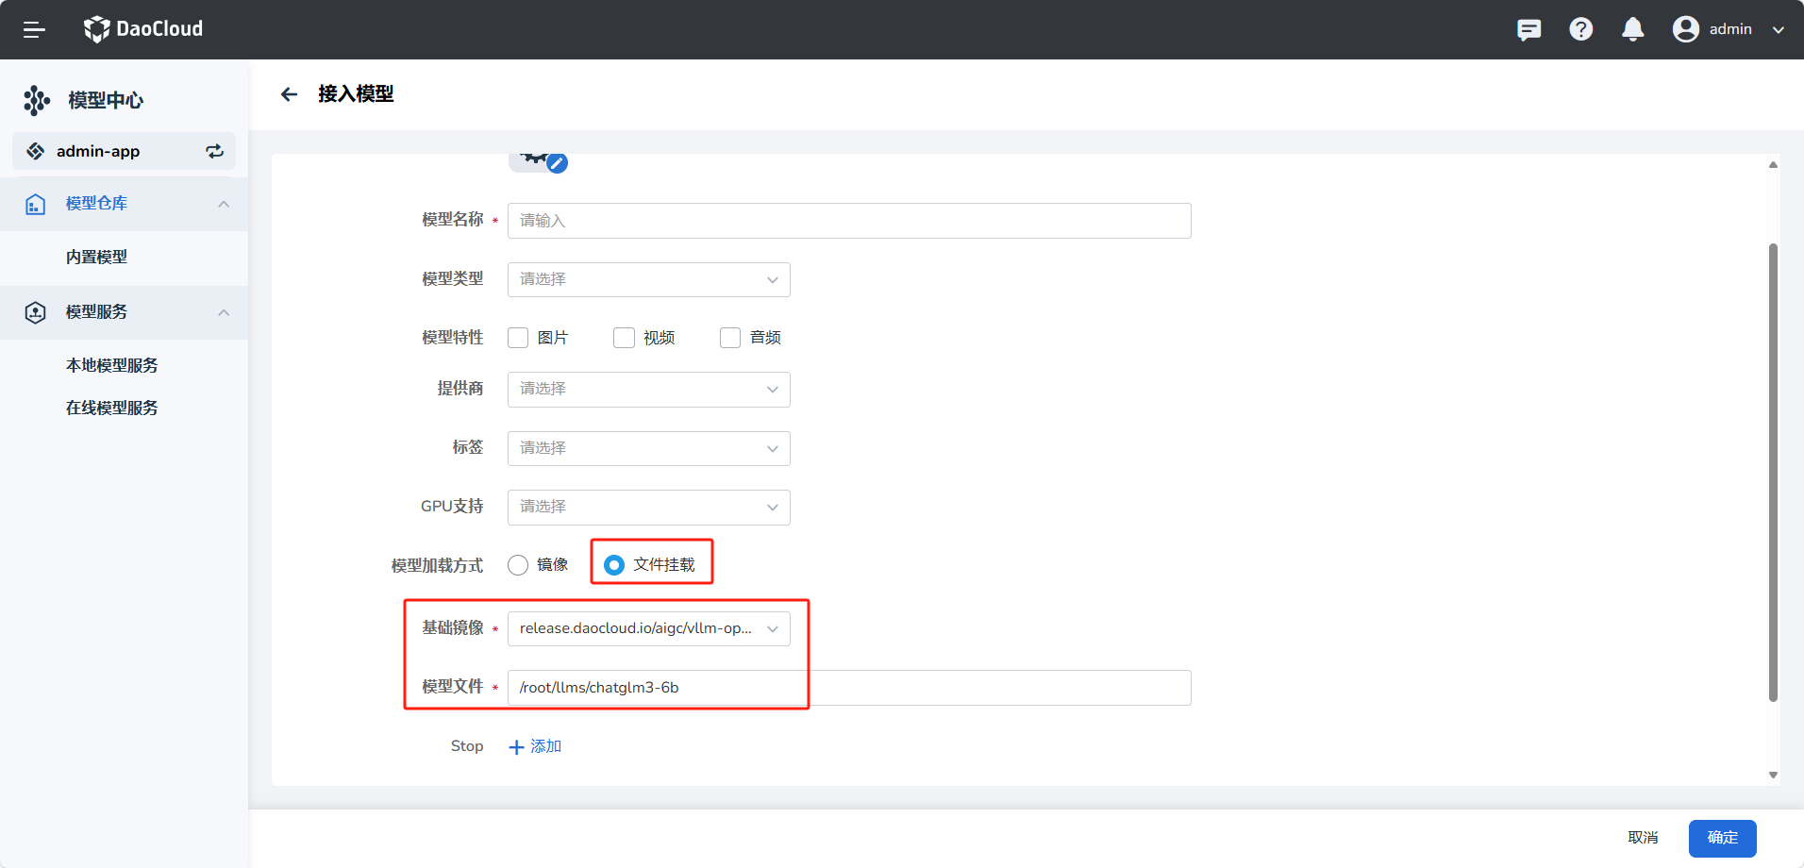Image resolution: width=1804 pixels, height=868 pixels.
Task: Open the 模型类型 dropdown
Action: coord(649,279)
